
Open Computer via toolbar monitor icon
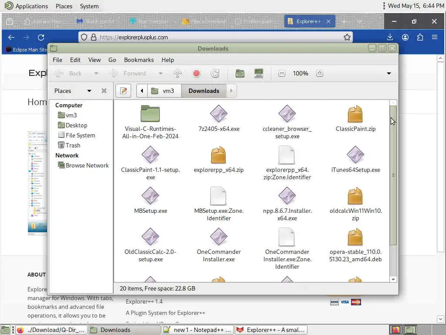(259, 73)
